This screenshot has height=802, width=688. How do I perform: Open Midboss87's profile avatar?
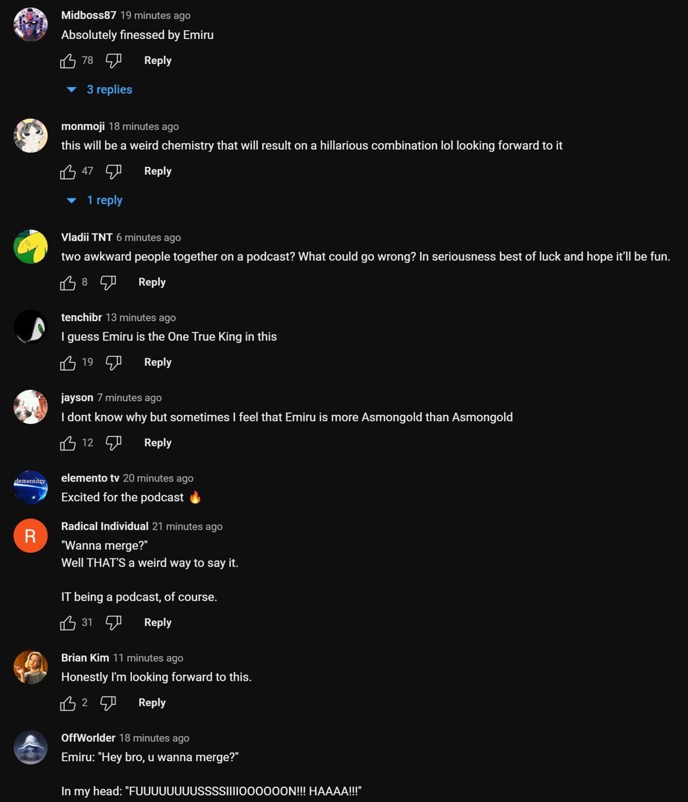tap(30, 25)
